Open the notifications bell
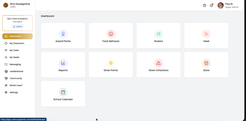246x121 pixels. 211,5
